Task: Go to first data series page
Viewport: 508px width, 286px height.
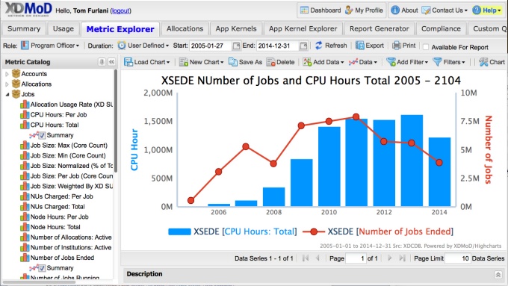Action: [306, 258]
